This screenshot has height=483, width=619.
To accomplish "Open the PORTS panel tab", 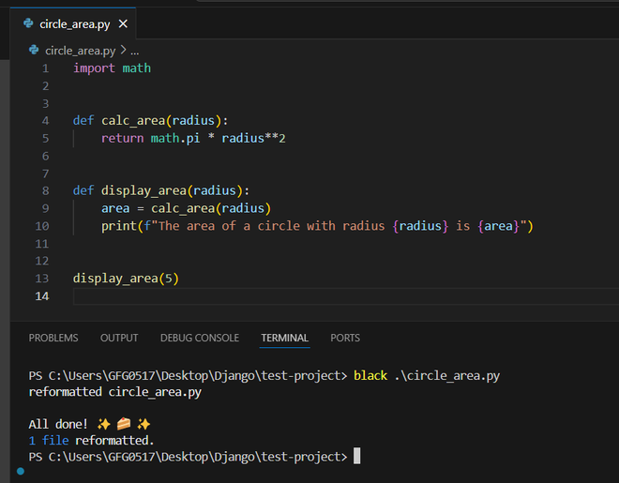I will 345,338.
